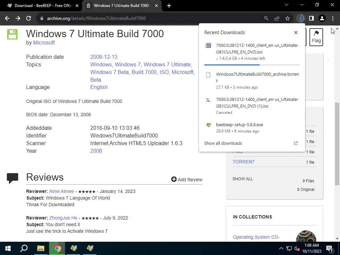The image size is (340, 255).
Task: Show all downloads
Action: point(223,143)
